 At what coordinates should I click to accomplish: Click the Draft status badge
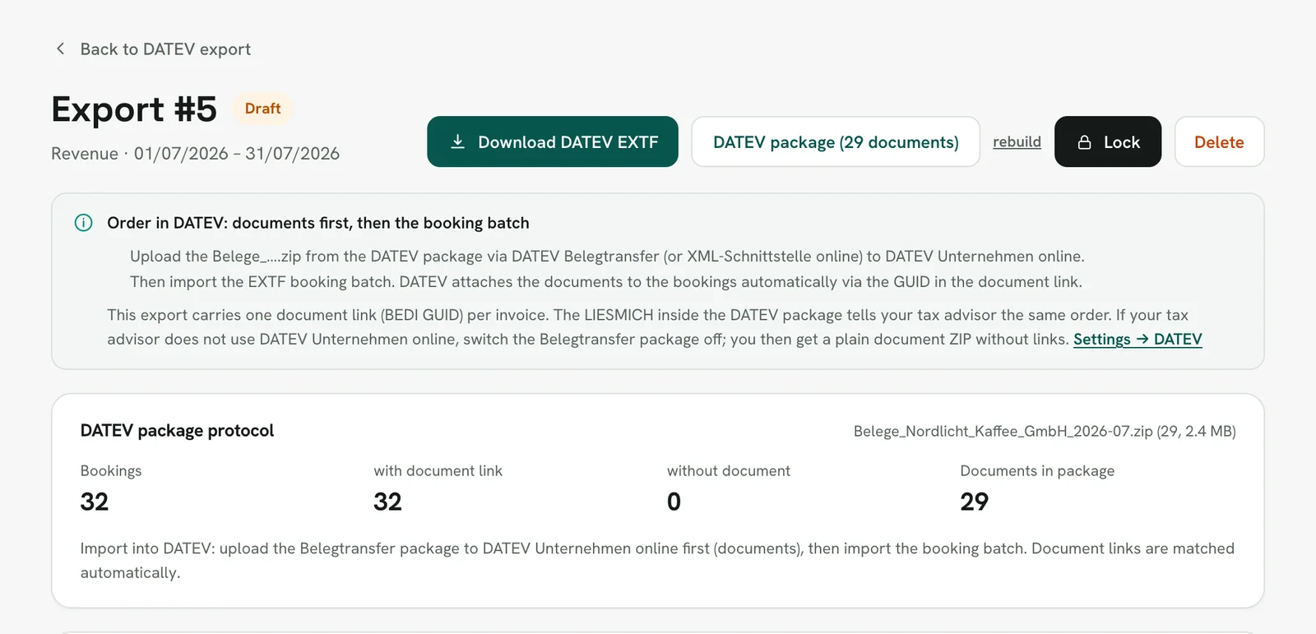click(x=262, y=109)
